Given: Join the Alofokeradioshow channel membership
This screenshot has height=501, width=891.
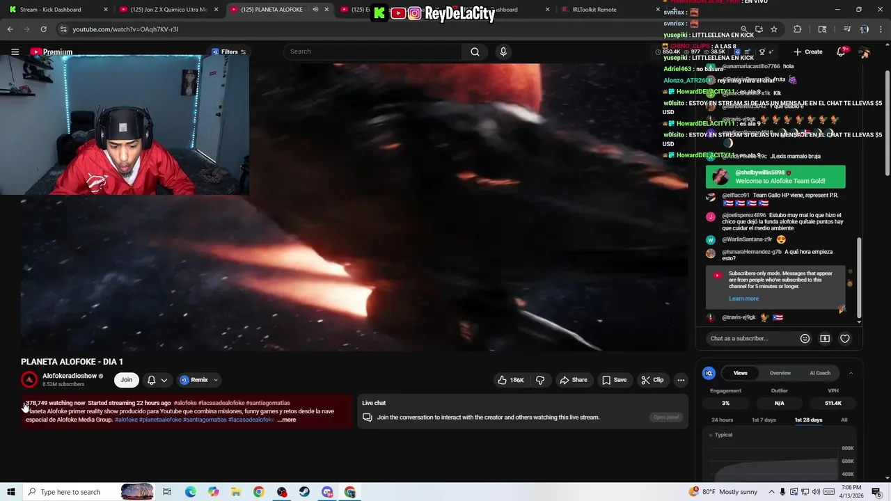Looking at the screenshot, I should click(126, 380).
